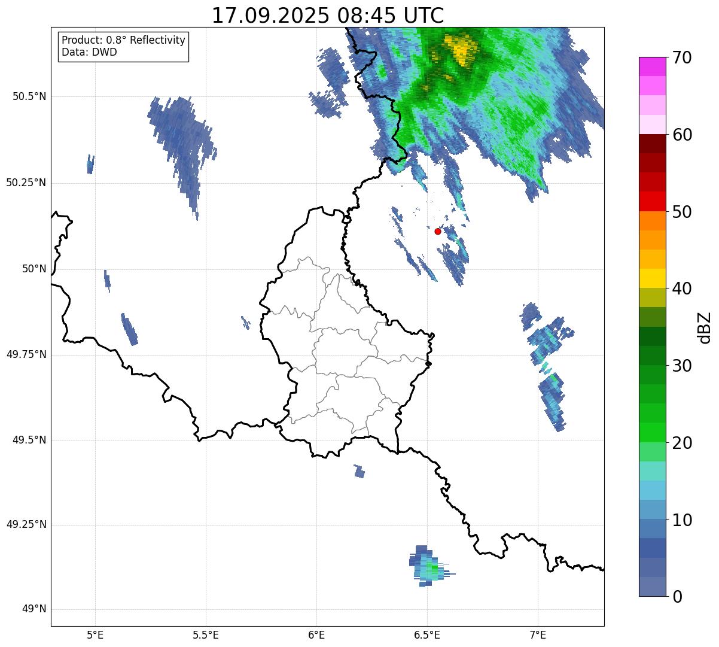Click the title 17.09.2025 08:45 UTC
The height and width of the screenshot is (647, 719).
pos(328,15)
